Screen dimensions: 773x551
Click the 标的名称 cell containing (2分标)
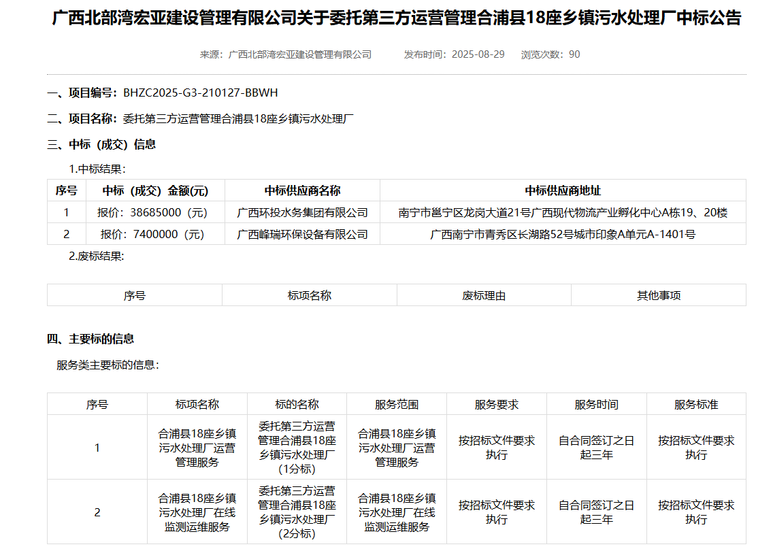click(x=297, y=512)
